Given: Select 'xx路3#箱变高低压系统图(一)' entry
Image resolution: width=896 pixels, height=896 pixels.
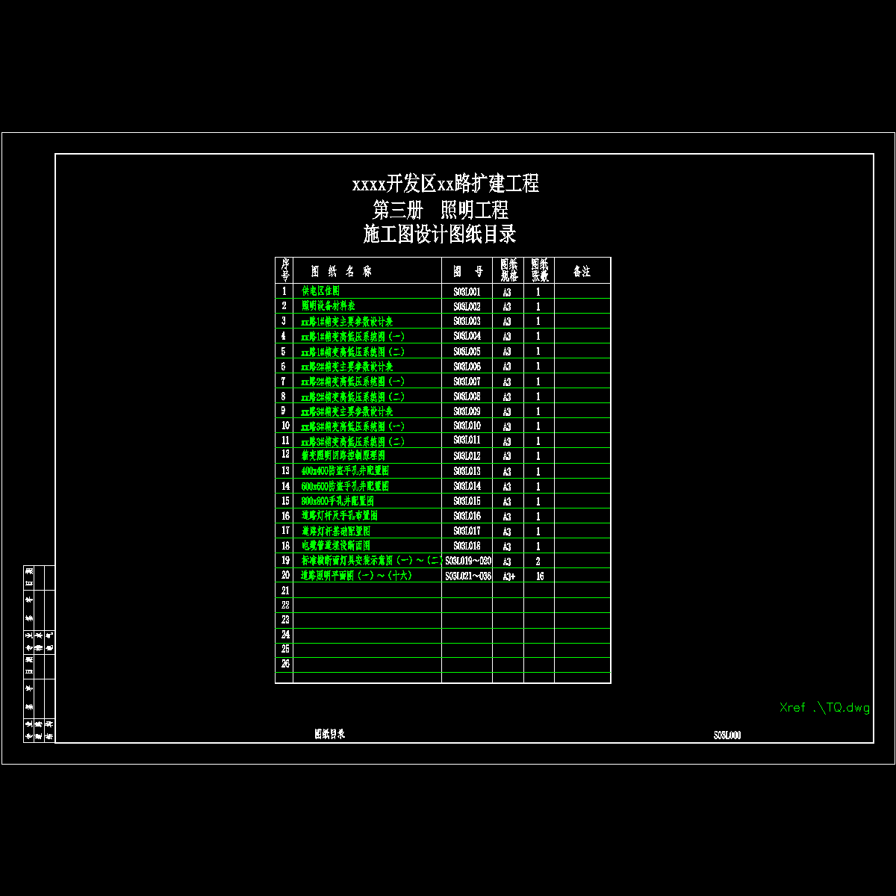Looking at the screenshot, I should (x=353, y=426).
